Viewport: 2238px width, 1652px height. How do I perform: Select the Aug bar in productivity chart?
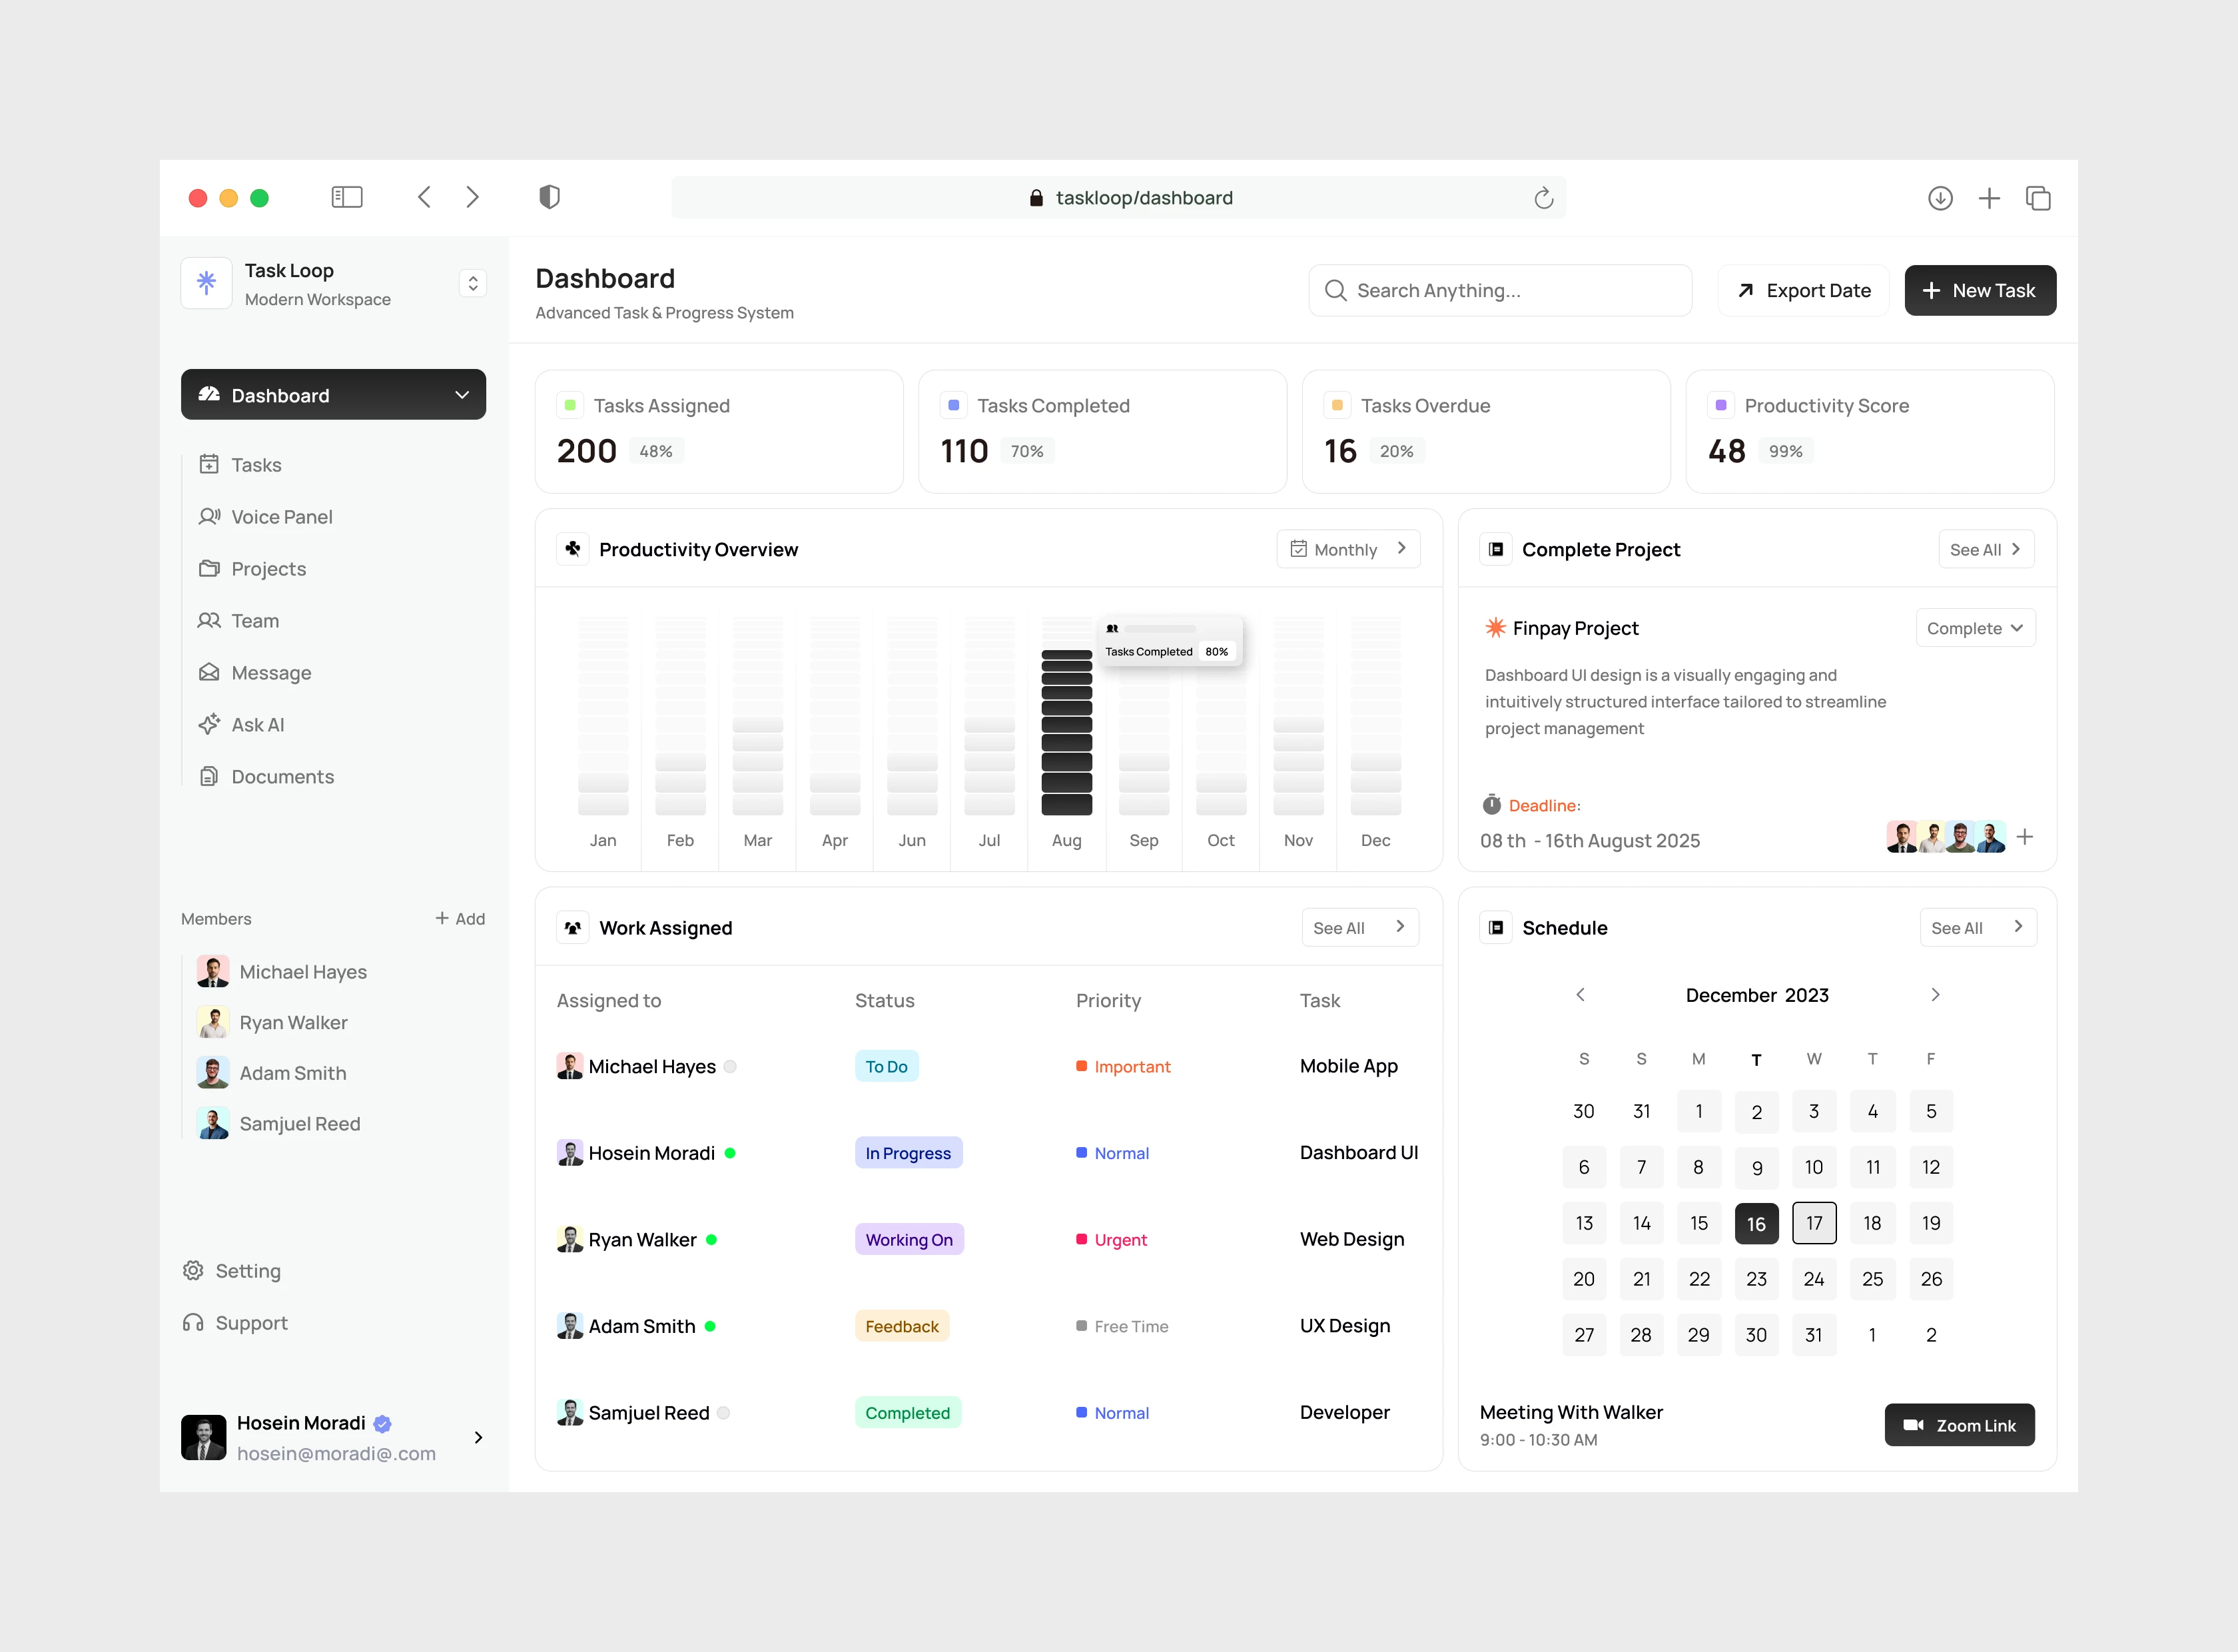pyautogui.click(x=1066, y=732)
